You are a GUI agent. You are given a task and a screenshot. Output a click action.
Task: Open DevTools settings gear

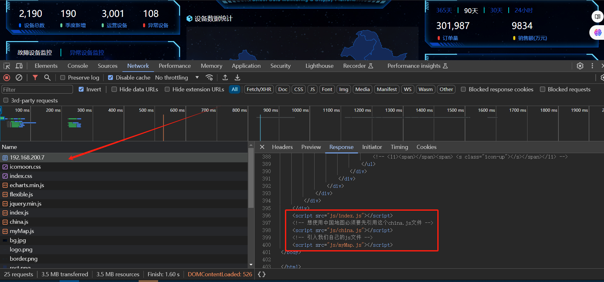tap(580, 66)
